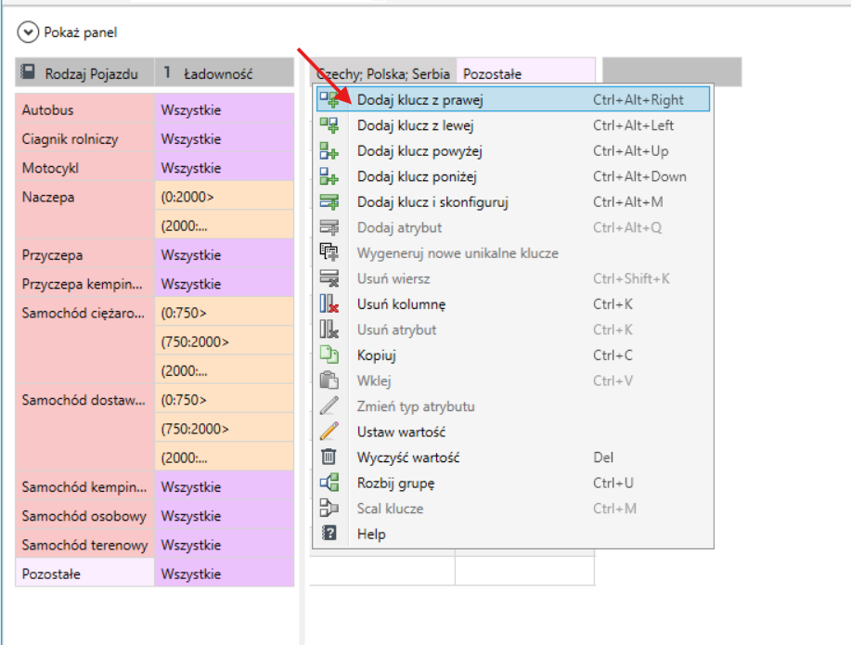Select the Ciągnik rolniczy cell
This screenshot has width=851, height=645.
click(85, 138)
